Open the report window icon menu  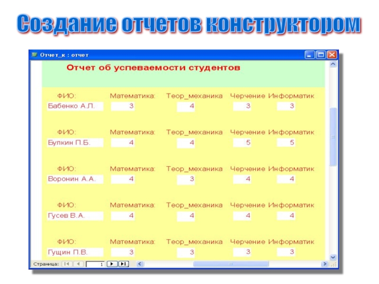click(34, 55)
